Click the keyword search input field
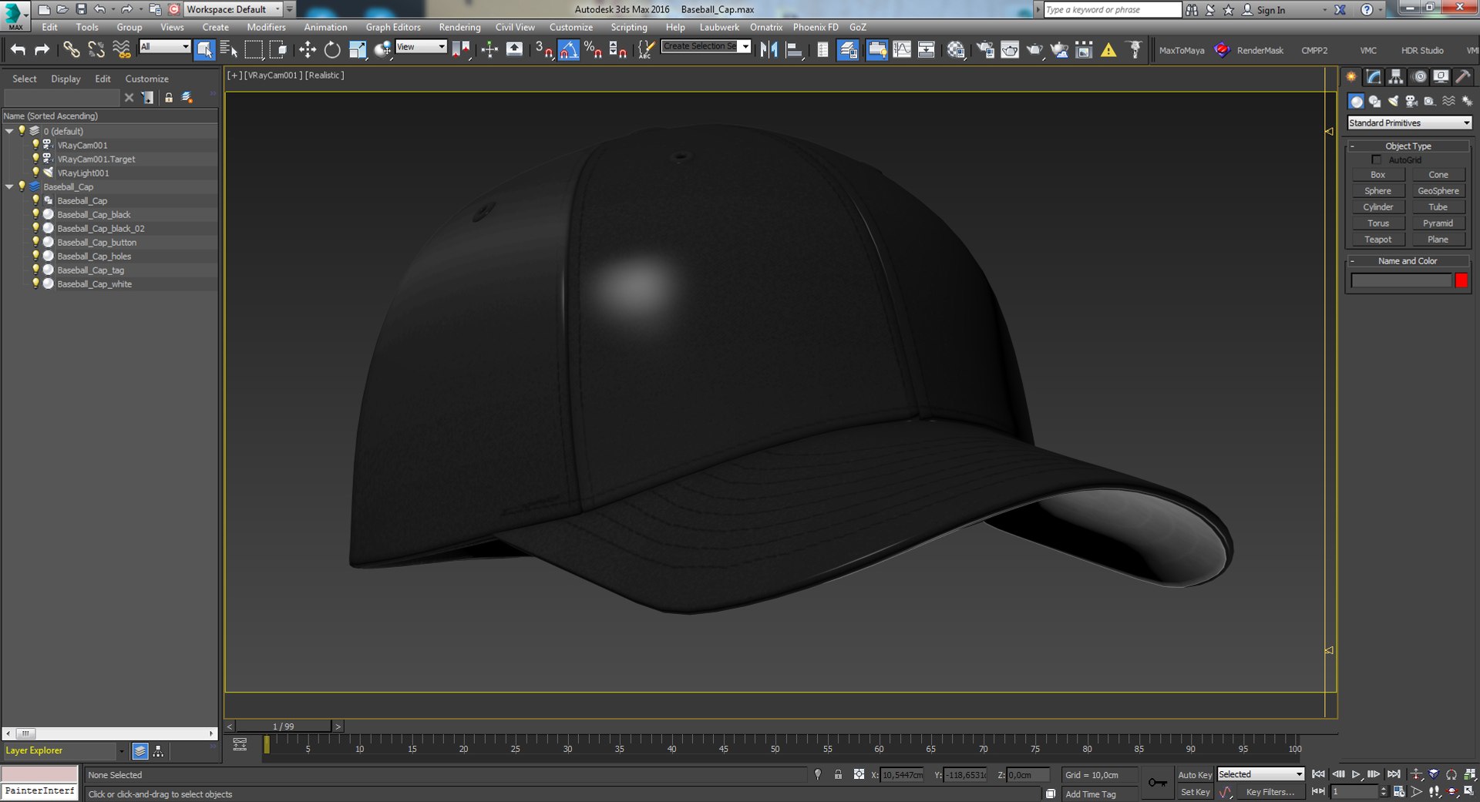The height and width of the screenshot is (802, 1480). click(x=1112, y=9)
